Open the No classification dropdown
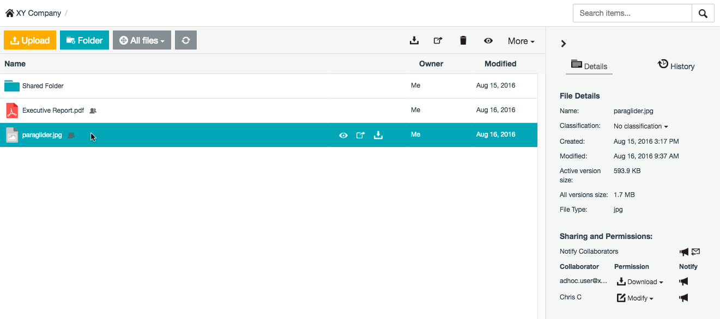 coord(640,126)
